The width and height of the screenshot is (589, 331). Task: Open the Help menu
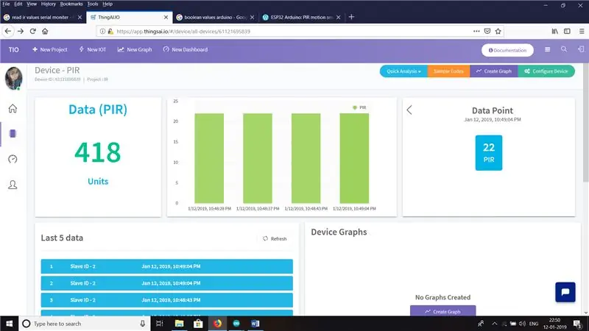pyautogui.click(x=107, y=4)
